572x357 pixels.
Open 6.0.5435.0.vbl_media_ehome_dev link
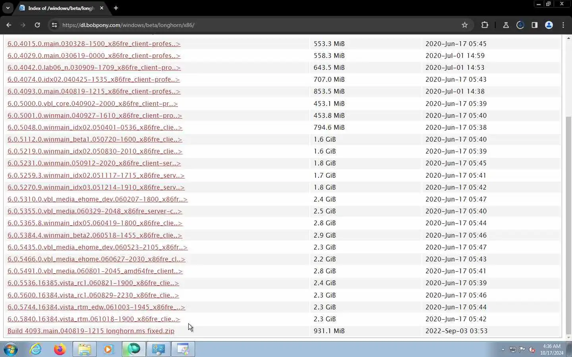97,247
